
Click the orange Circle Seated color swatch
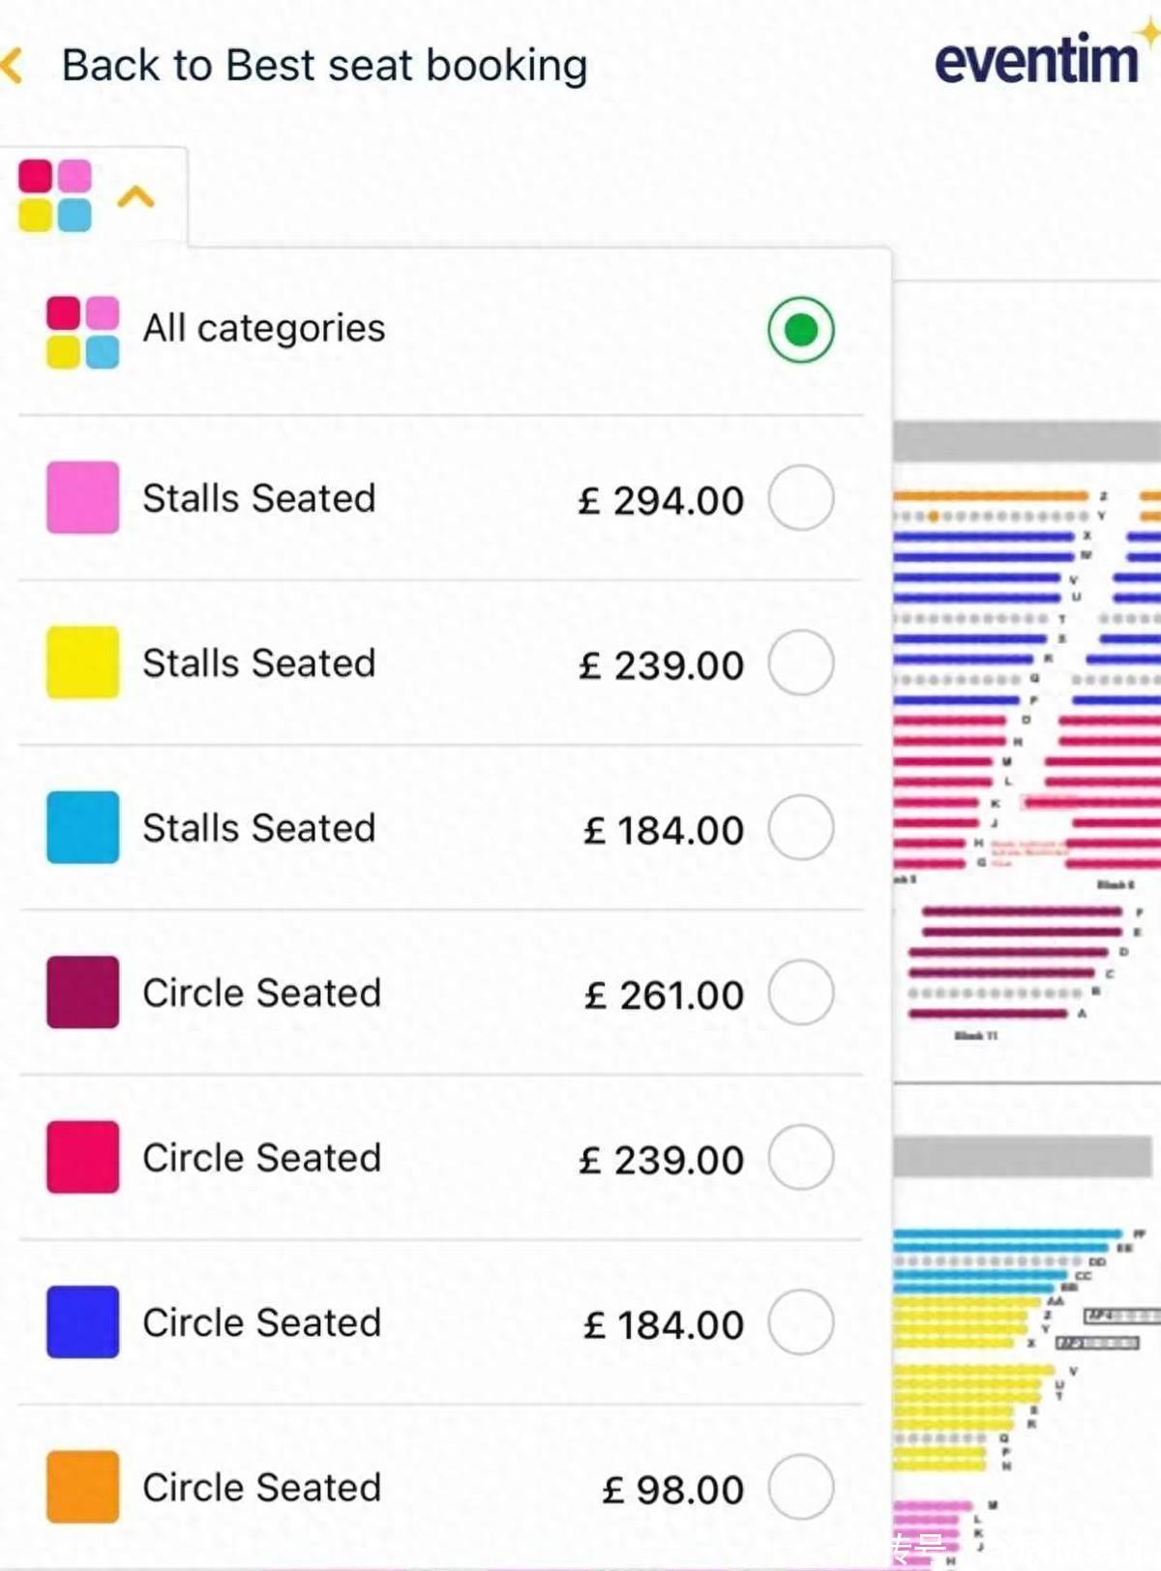click(x=83, y=1487)
